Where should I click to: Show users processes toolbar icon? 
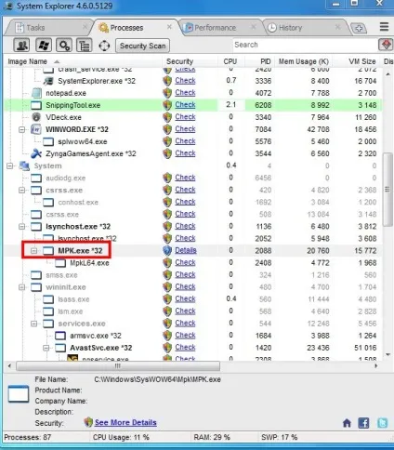pos(21,46)
